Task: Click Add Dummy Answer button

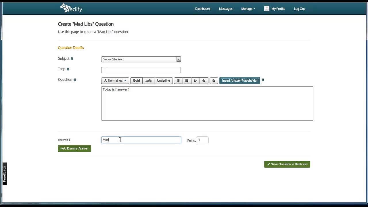Action: 74,148
